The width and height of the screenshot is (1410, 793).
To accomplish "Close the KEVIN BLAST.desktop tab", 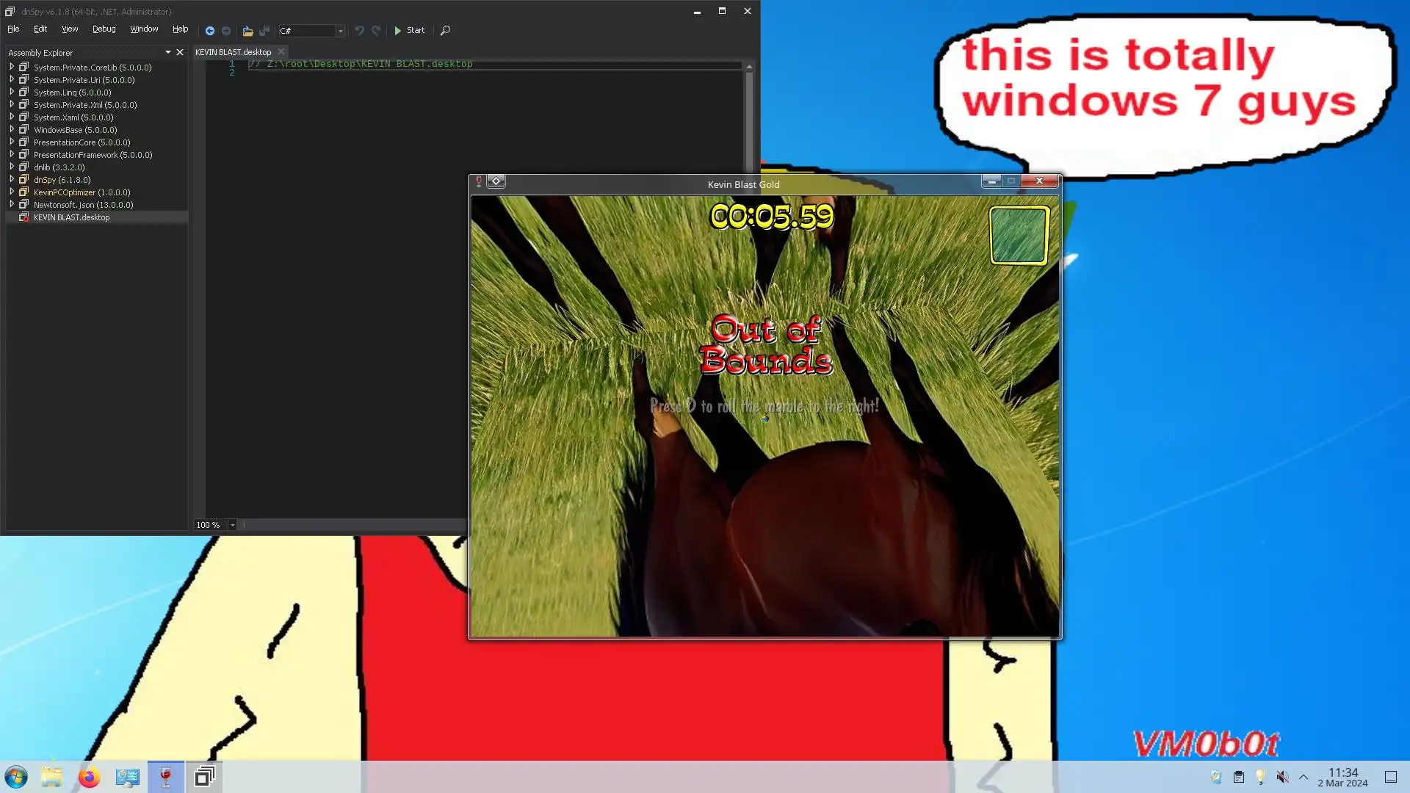I will (x=281, y=52).
